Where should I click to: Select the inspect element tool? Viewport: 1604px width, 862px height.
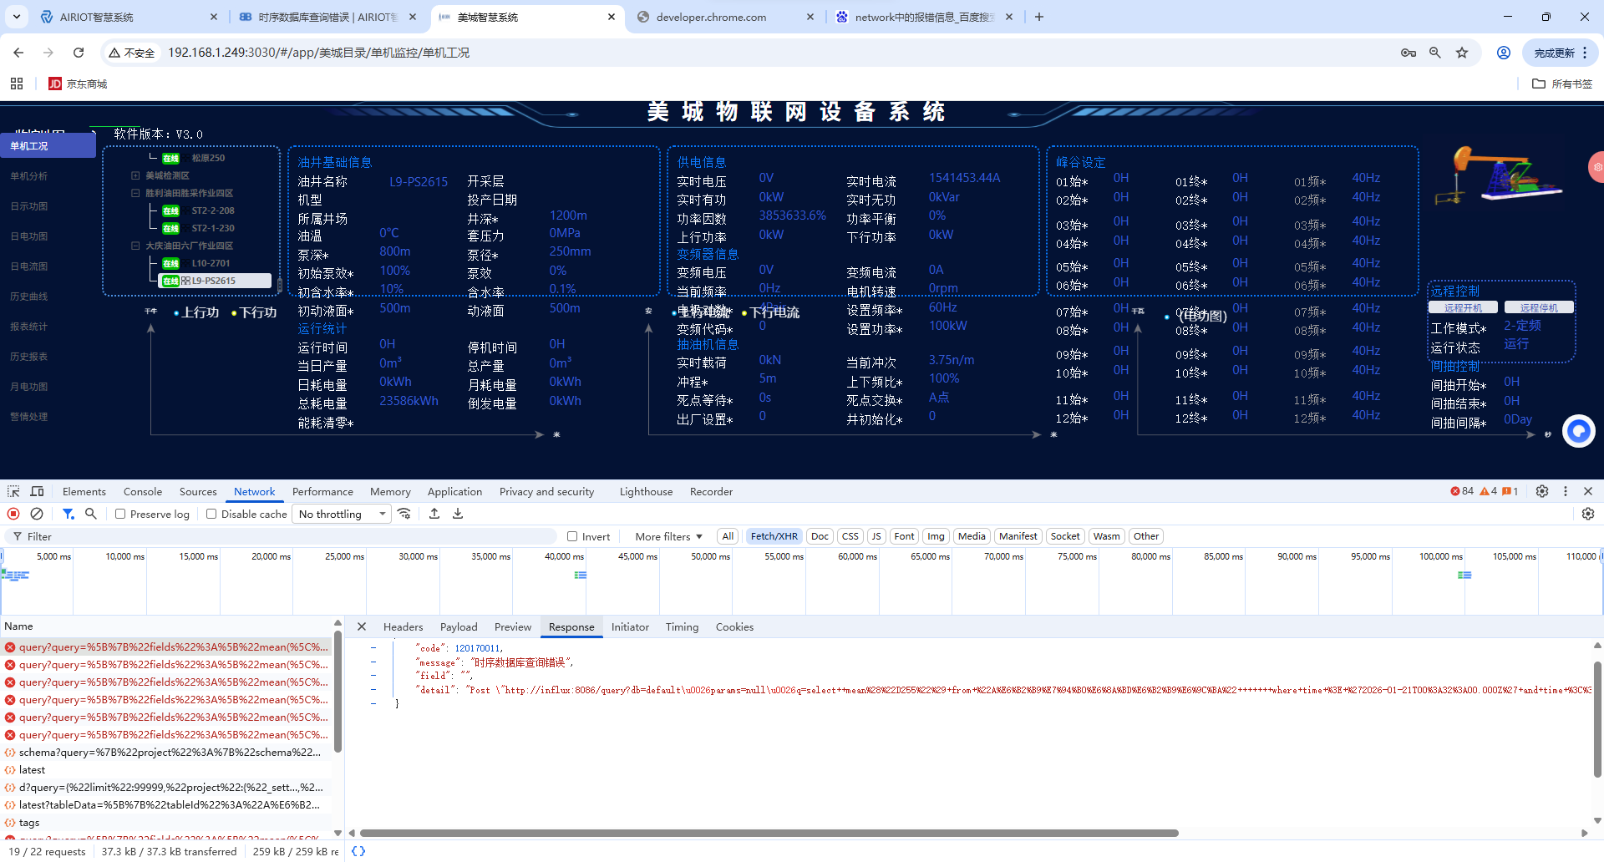13,491
